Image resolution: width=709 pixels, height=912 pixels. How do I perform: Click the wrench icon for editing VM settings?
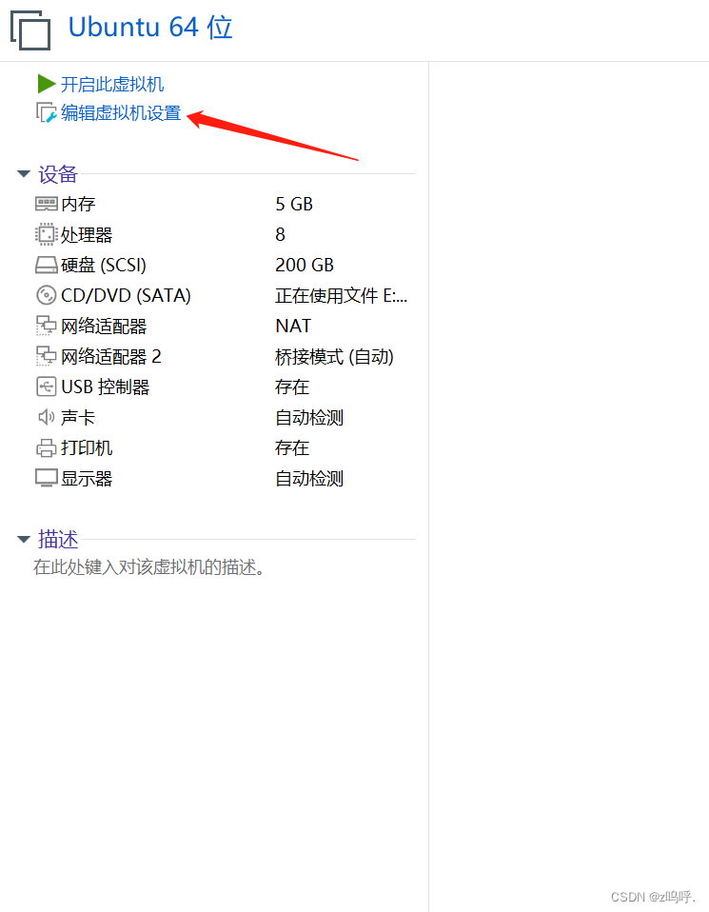click(x=47, y=113)
